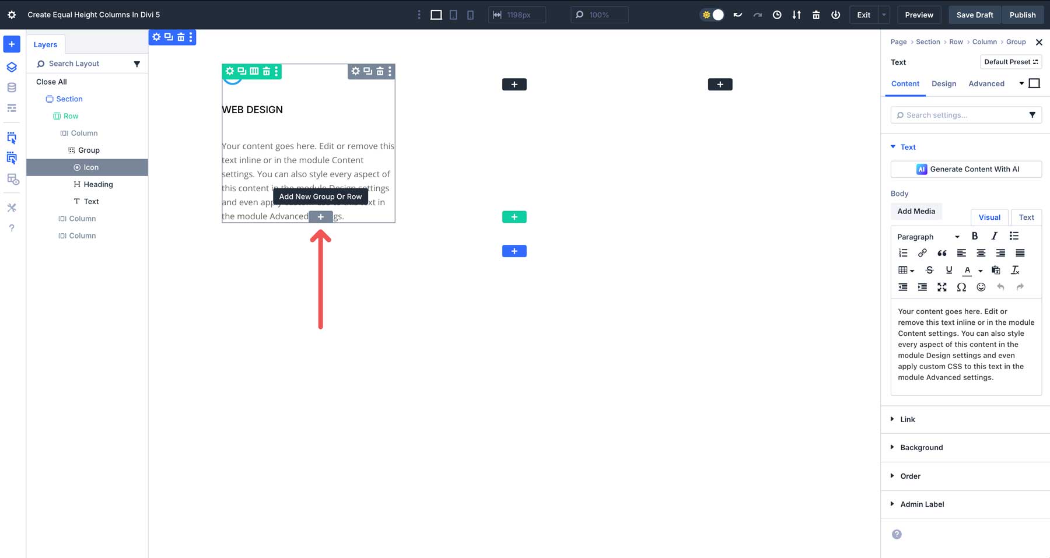Switch to phone preview mode
Image resolution: width=1050 pixels, height=558 pixels.
[470, 15]
